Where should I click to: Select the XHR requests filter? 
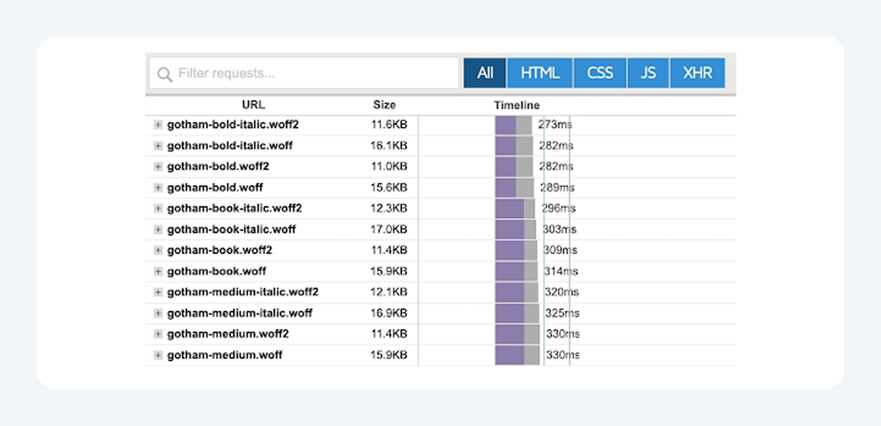(x=697, y=73)
